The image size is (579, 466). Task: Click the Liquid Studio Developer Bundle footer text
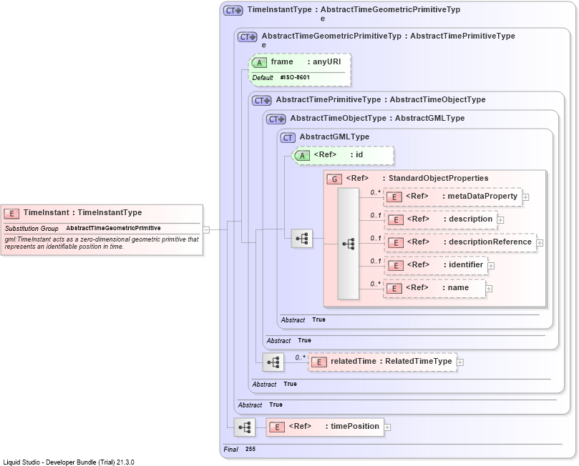[x=69, y=462]
